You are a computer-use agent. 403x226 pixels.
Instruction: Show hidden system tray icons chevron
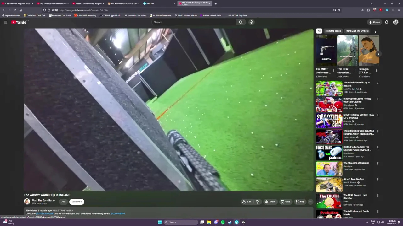pyautogui.click(x=366, y=222)
